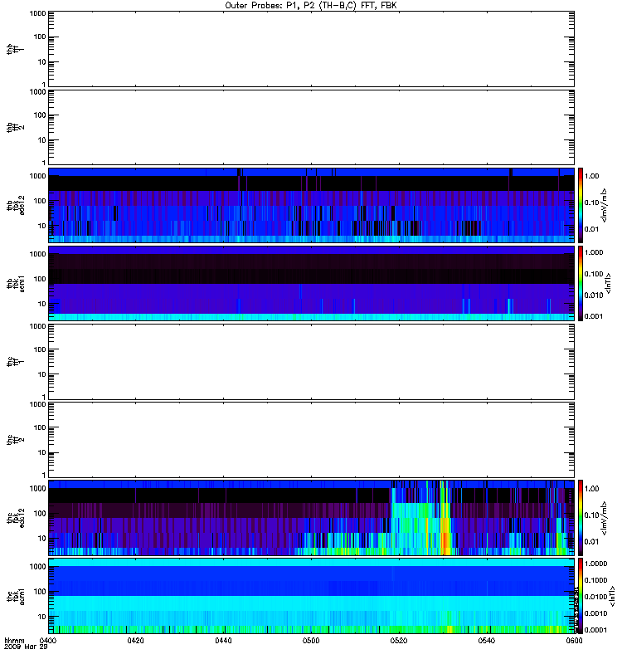
Task: Click the '100' y-tick of thb fbk scm1 panel
Action: pyautogui.click(x=40, y=279)
